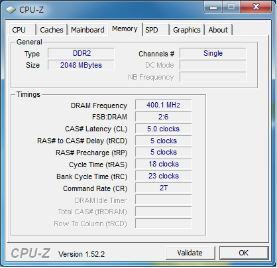Click the 18 clocks tRAS value

tap(164, 164)
